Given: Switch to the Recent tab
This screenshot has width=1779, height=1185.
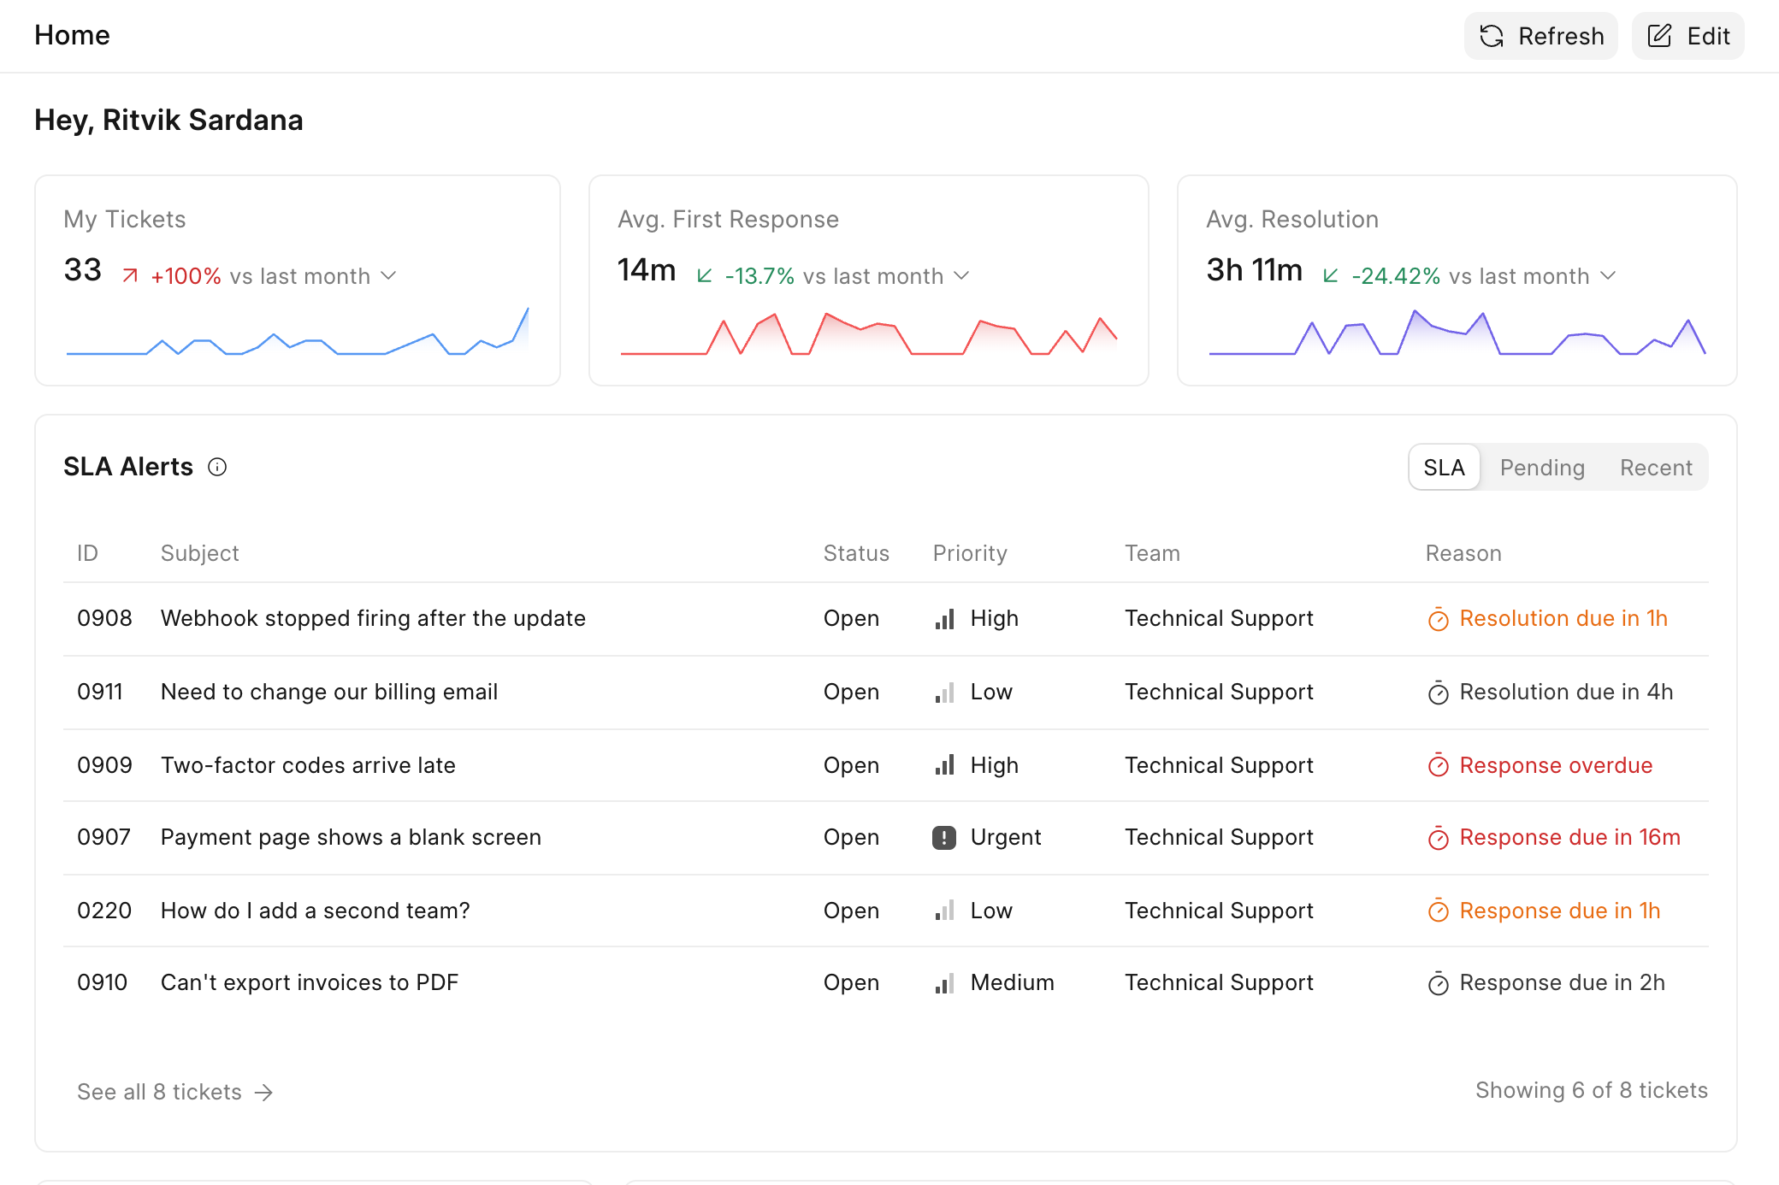Looking at the screenshot, I should coord(1656,467).
